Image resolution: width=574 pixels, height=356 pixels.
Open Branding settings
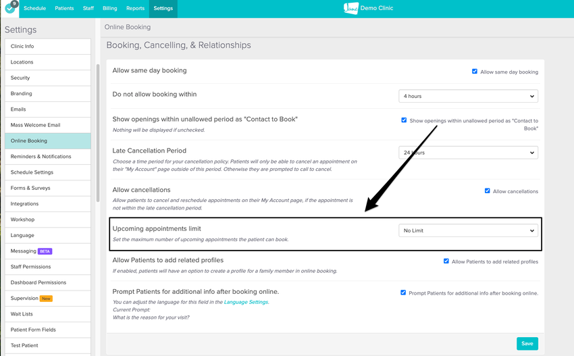48,93
